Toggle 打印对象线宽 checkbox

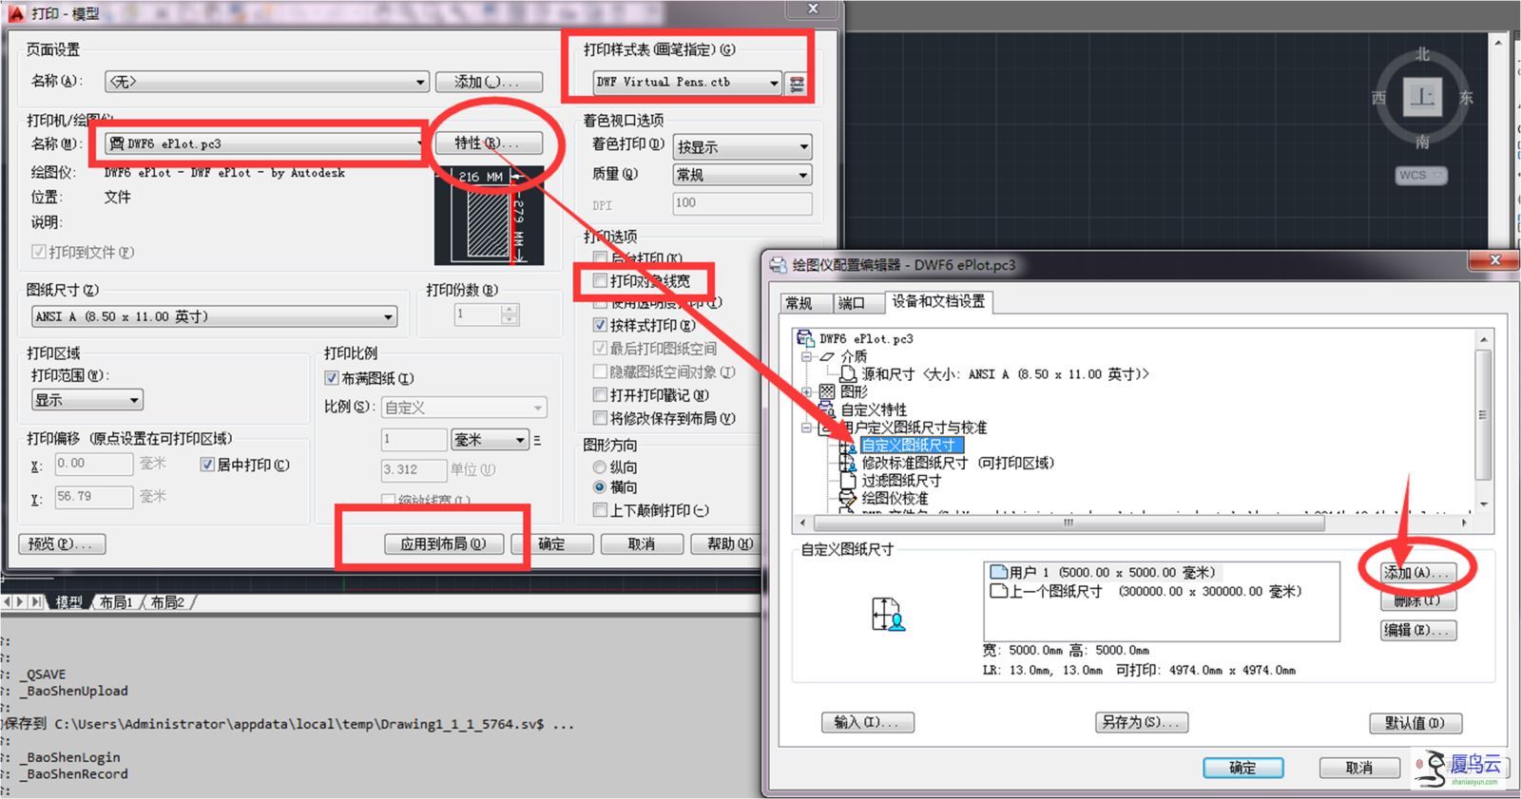[x=600, y=281]
